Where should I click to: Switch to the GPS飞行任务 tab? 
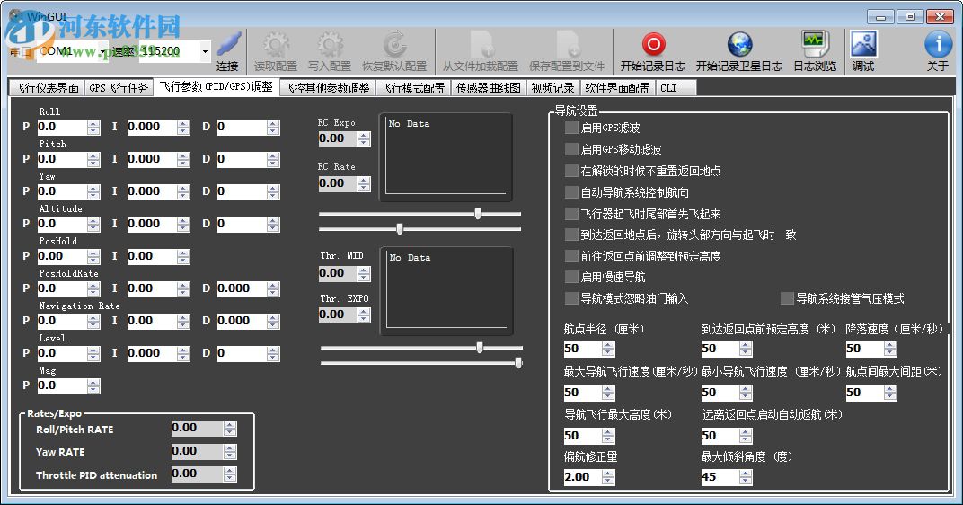point(119,88)
